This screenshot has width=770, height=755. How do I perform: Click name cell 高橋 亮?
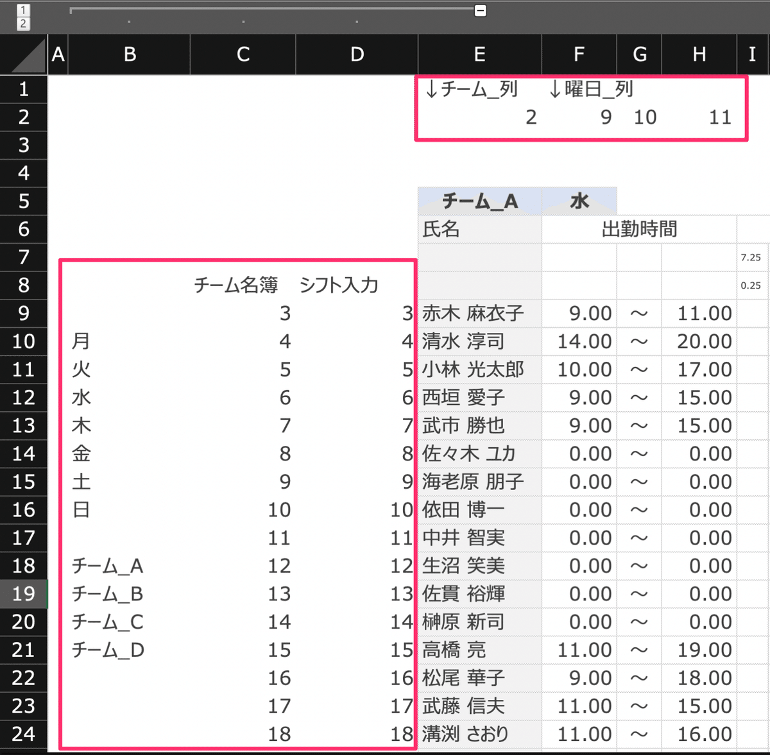point(479,650)
